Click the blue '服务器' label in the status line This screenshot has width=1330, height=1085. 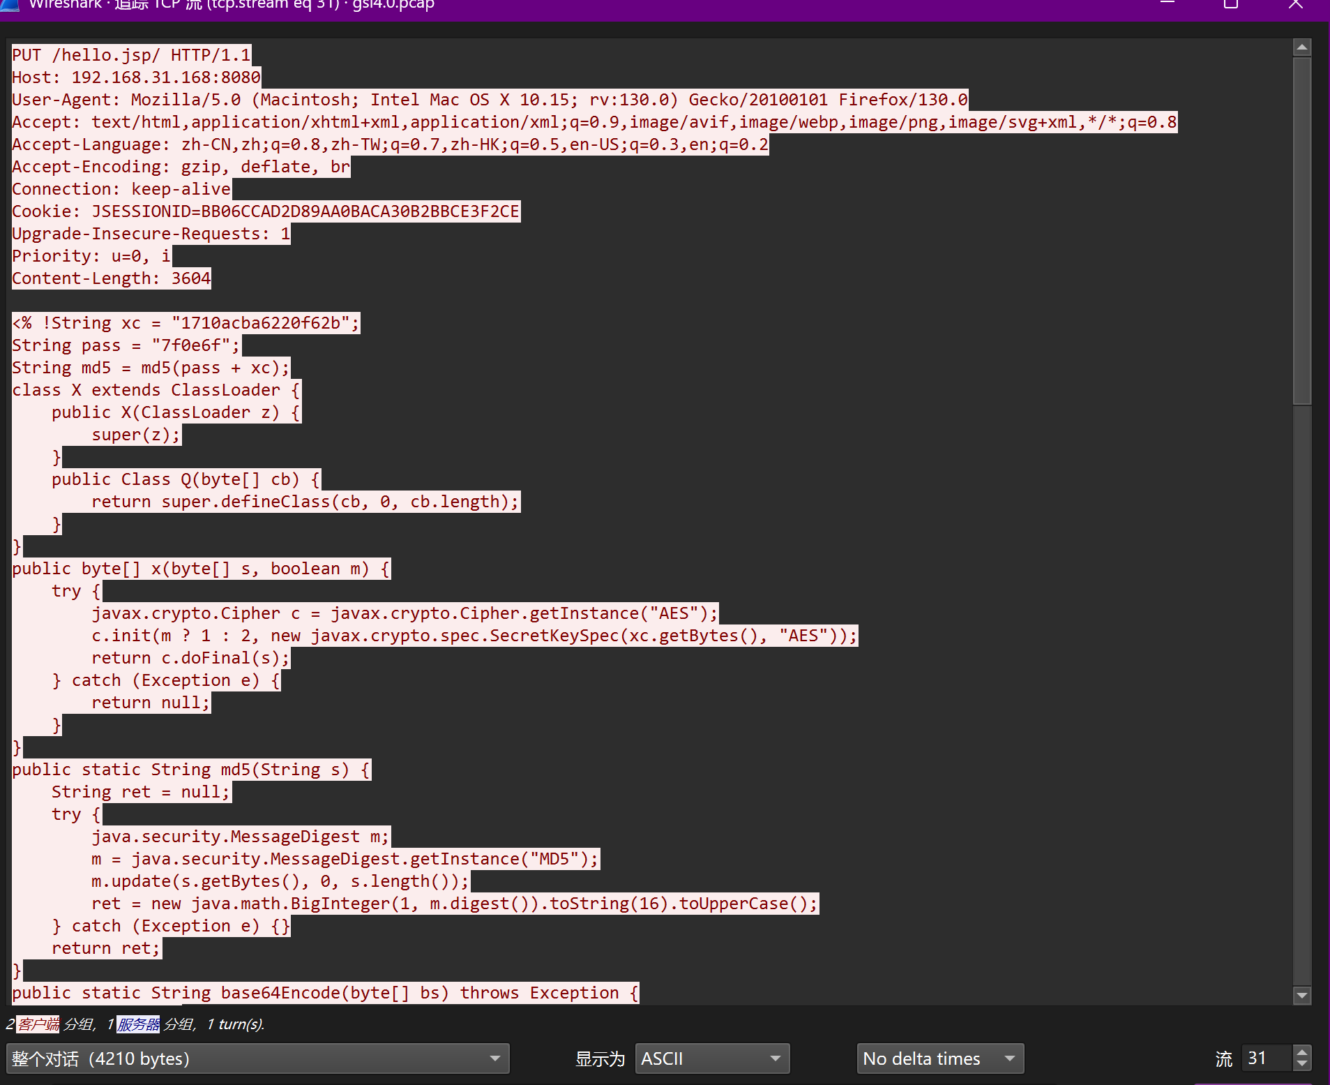138,1024
